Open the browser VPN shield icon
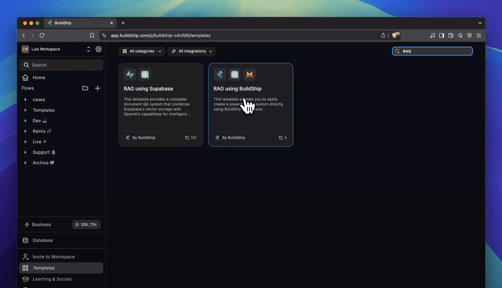The width and height of the screenshot is (502, 288). click(470, 35)
